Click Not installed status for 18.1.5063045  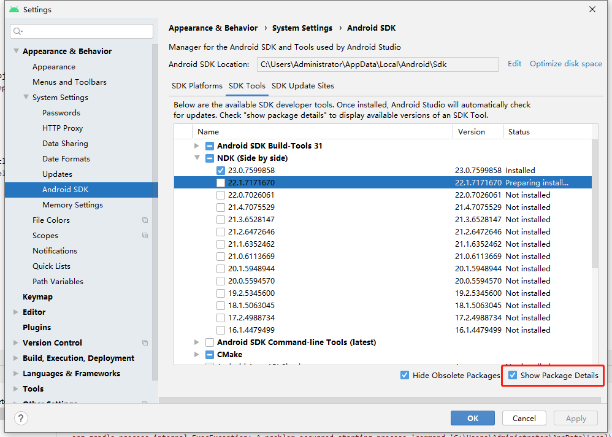point(528,306)
